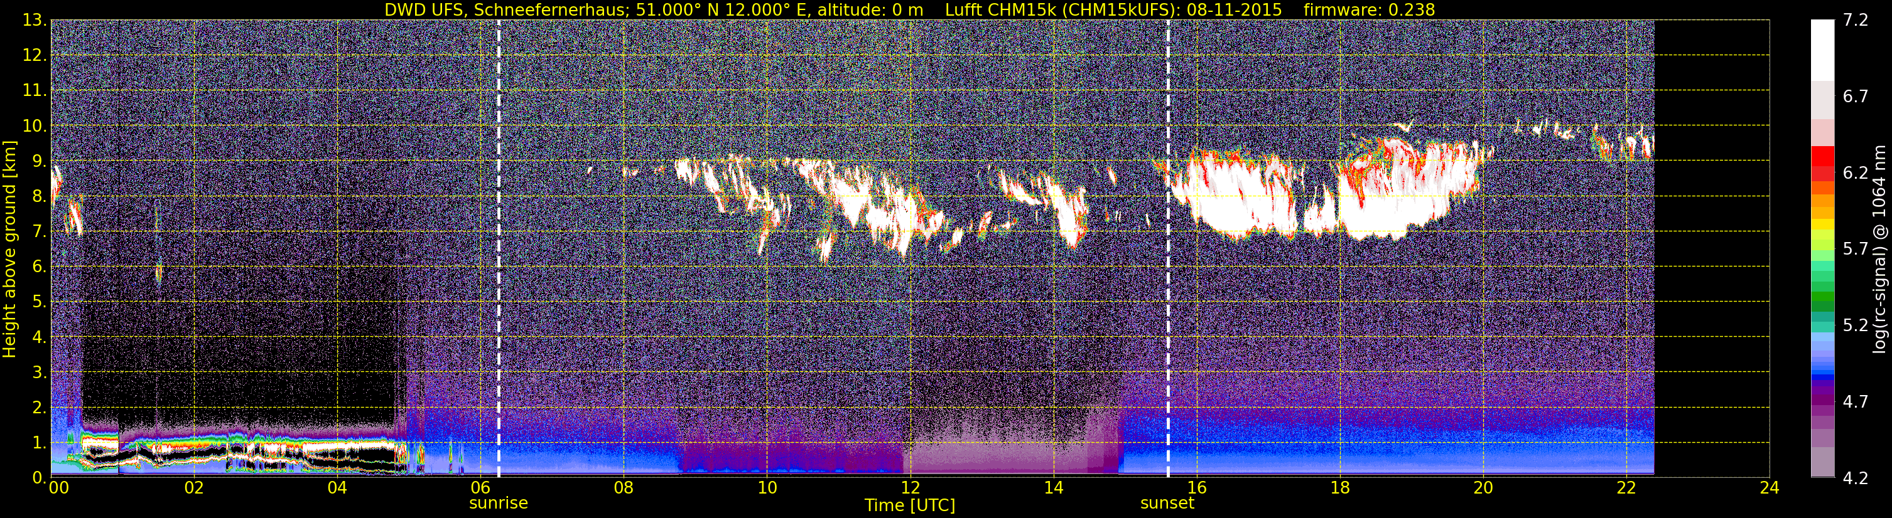Click the height axis tick label '6.'

click(39, 267)
